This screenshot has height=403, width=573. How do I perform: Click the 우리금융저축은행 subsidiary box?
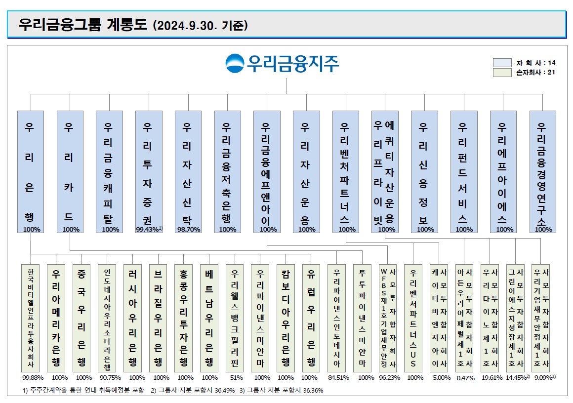228,172
